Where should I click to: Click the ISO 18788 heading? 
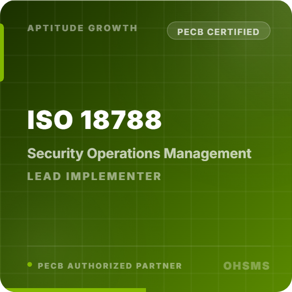pos(94,120)
